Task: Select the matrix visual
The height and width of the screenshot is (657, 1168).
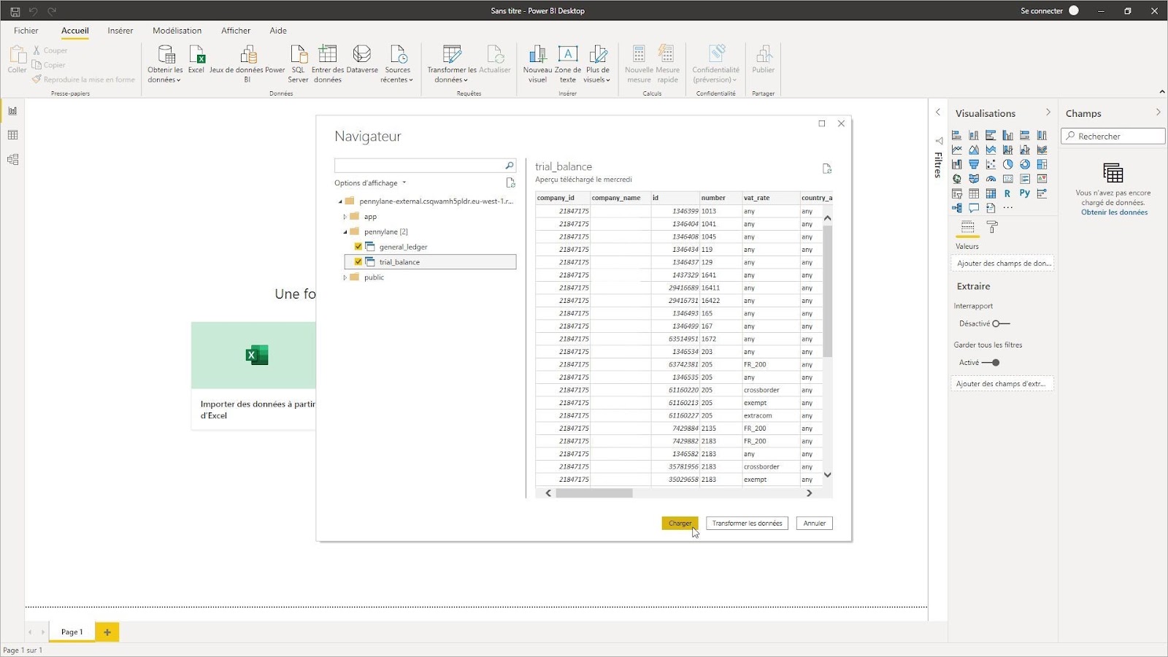Action: pos(991,193)
